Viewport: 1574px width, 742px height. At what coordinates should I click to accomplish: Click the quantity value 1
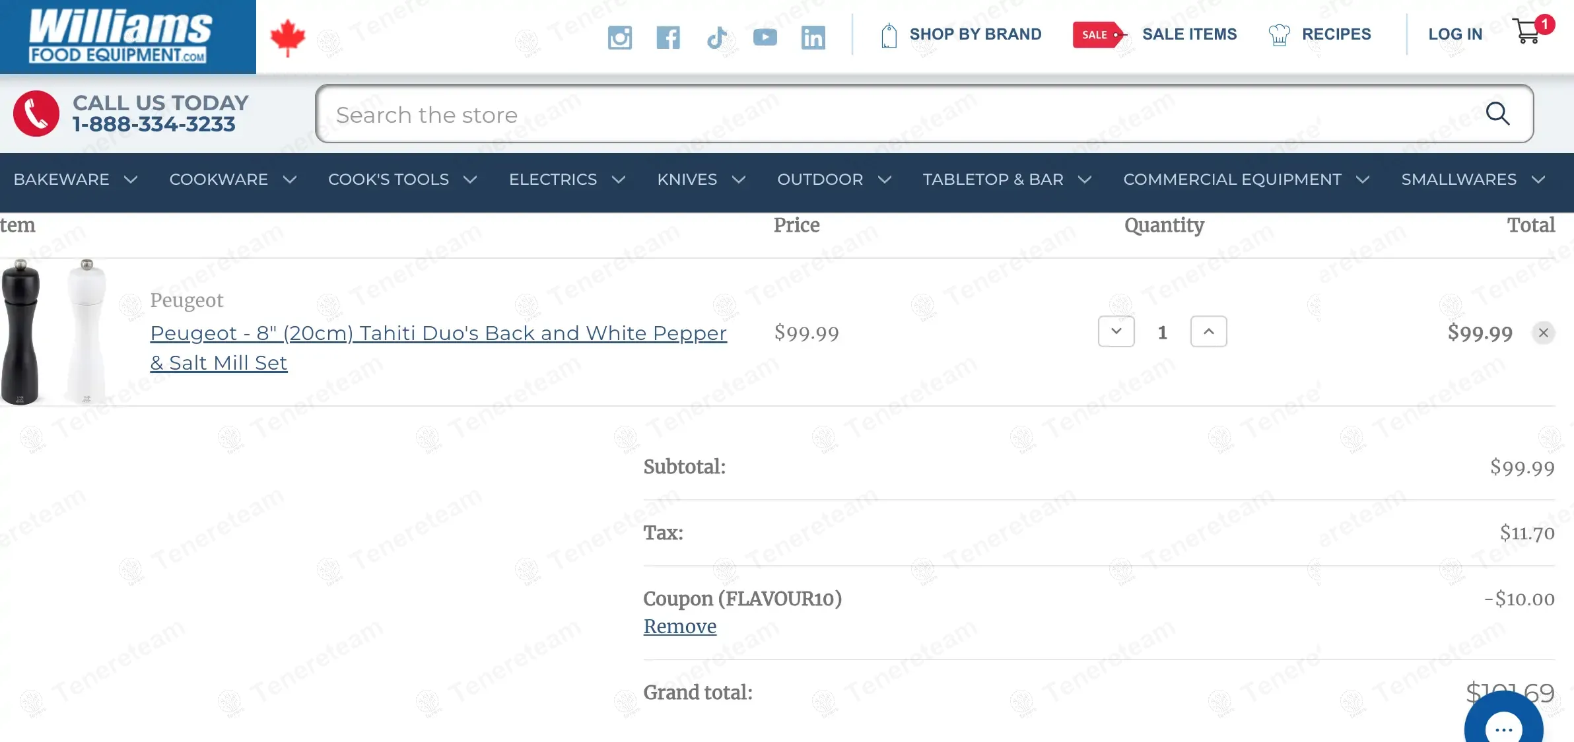(x=1163, y=332)
